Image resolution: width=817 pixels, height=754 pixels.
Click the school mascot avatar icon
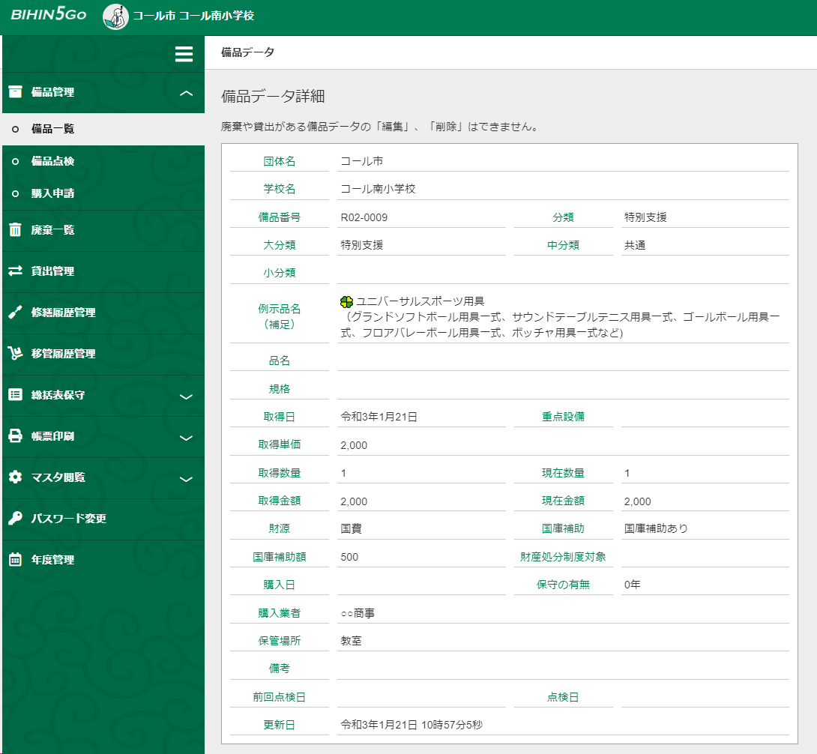click(x=115, y=16)
